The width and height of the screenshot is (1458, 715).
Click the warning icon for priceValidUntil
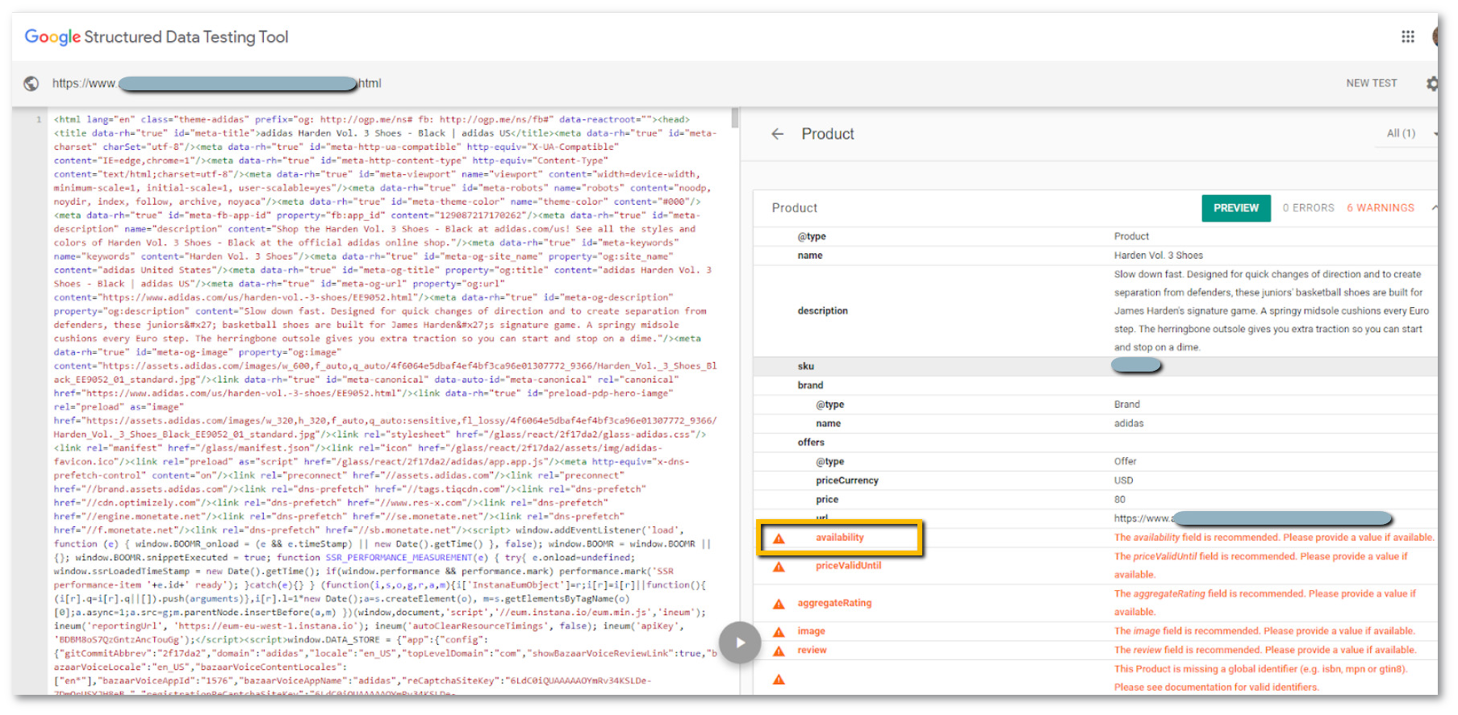(x=779, y=567)
